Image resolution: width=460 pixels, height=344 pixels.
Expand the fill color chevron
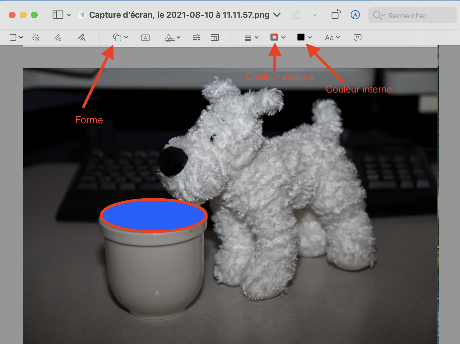point(310,37)
